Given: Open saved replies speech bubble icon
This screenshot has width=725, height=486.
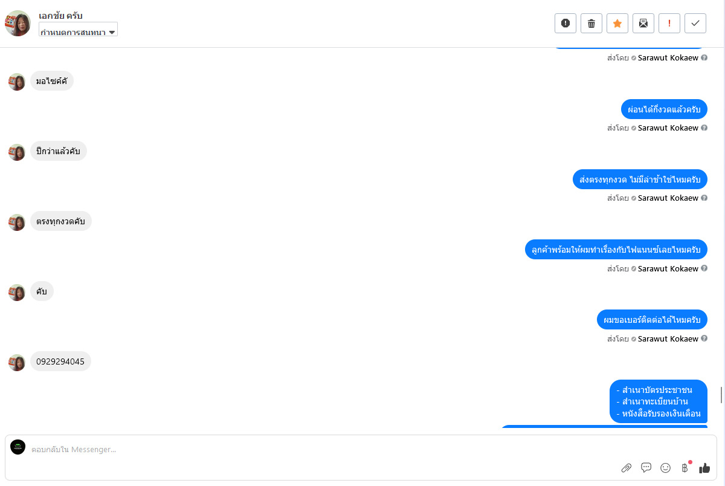Looking at the screenshot, I should (x=646, y=468).
